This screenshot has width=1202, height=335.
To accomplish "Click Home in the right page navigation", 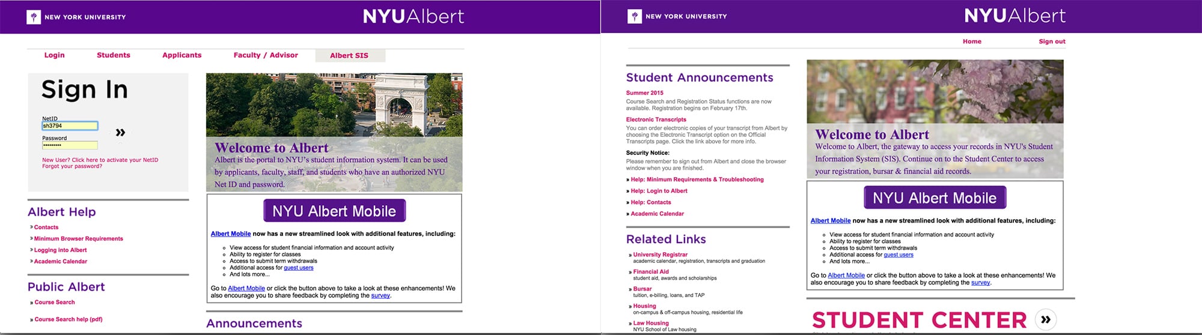I will (x=972, y=41).
